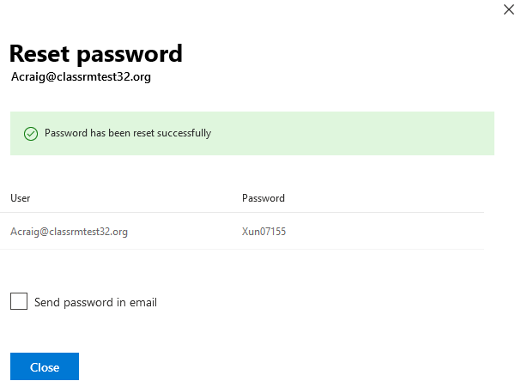
Task: Click the "Password has been reset successfully" message
Action: [127, 134]
